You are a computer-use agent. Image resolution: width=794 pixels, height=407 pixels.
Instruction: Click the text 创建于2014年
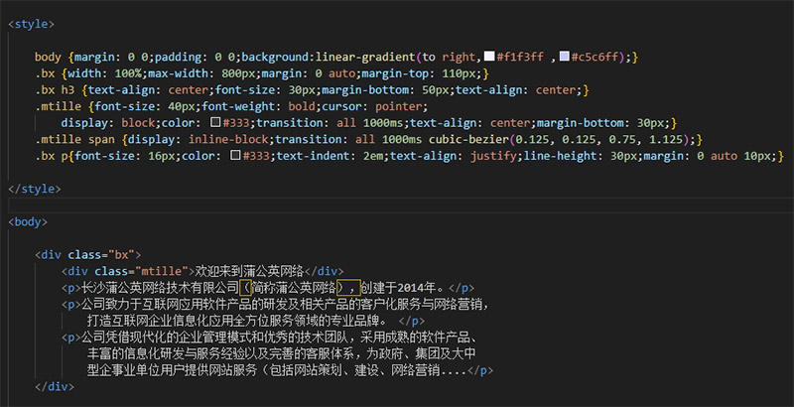(x=399, y=288)
